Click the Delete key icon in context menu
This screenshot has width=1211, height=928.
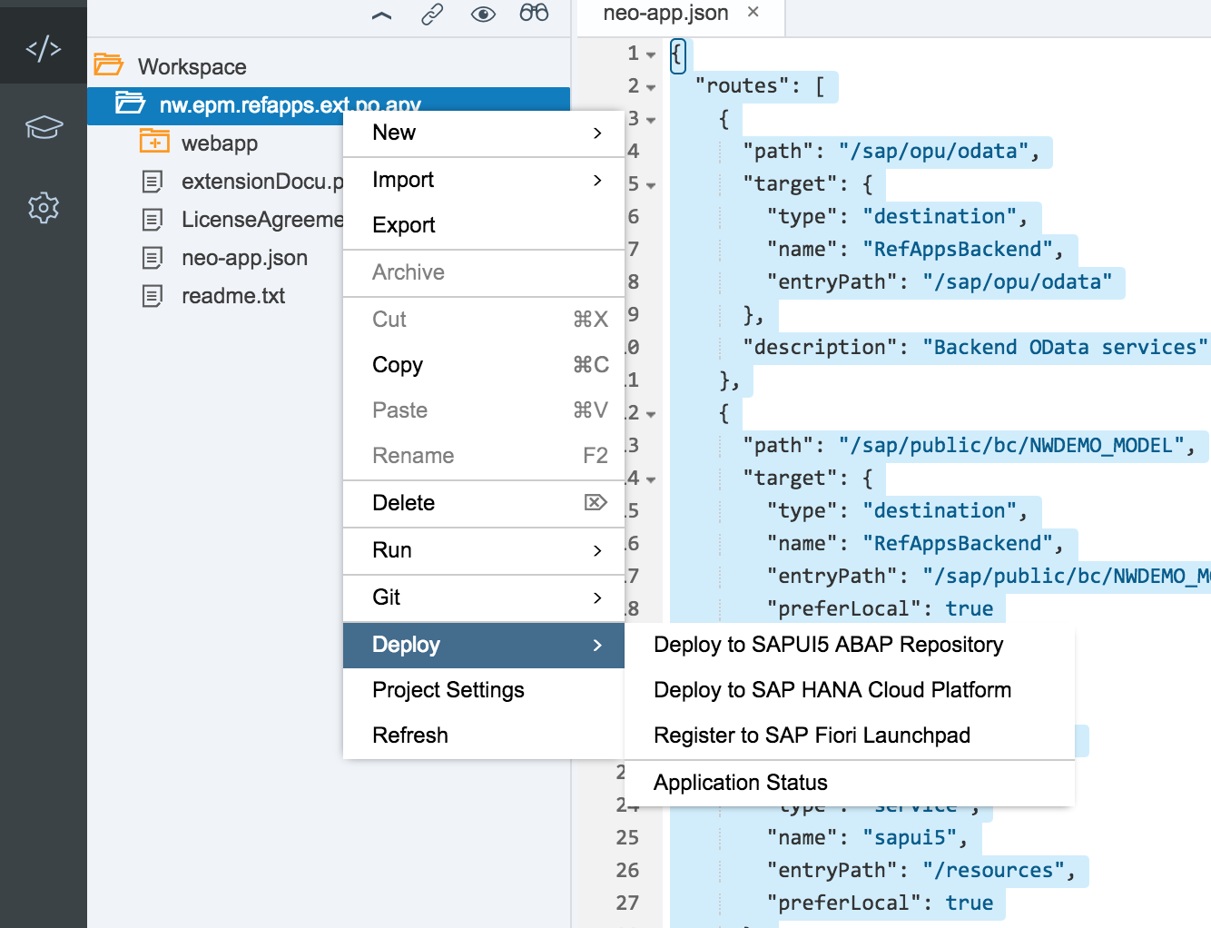[596, 502]
